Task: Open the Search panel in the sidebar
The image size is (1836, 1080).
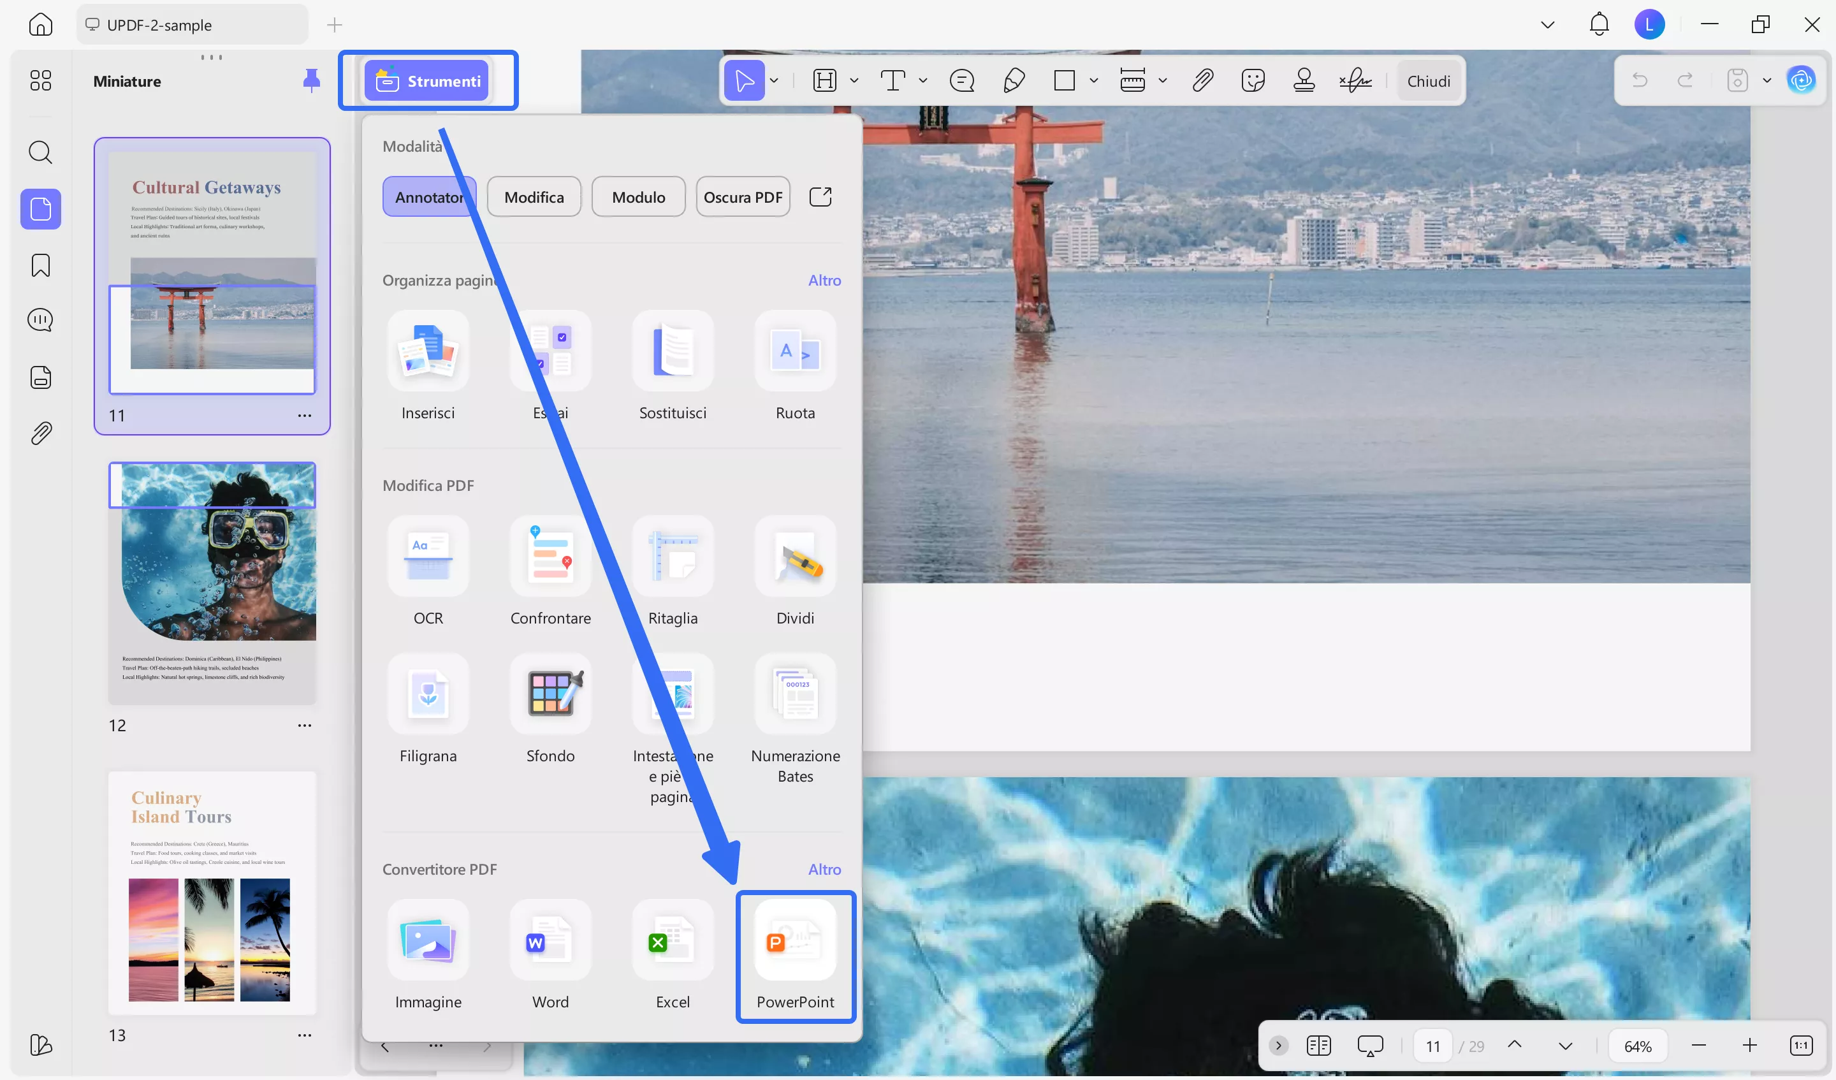Action: click(x=40, y=152)
